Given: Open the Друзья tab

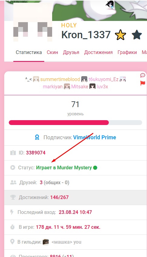Looking at the screenshot, I should pos(71,52).
